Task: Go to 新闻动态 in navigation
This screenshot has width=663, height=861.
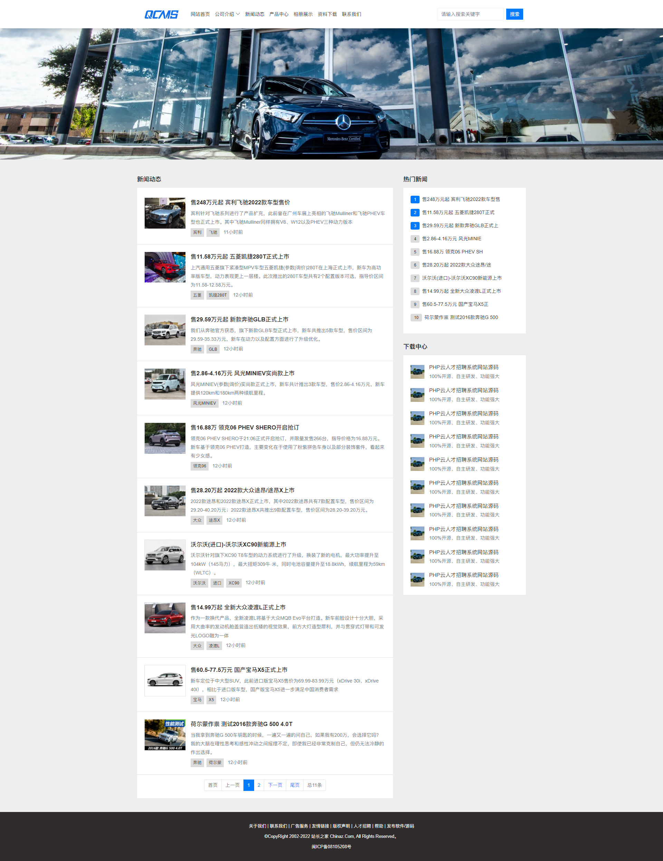Action: click(x=254, y=14)
